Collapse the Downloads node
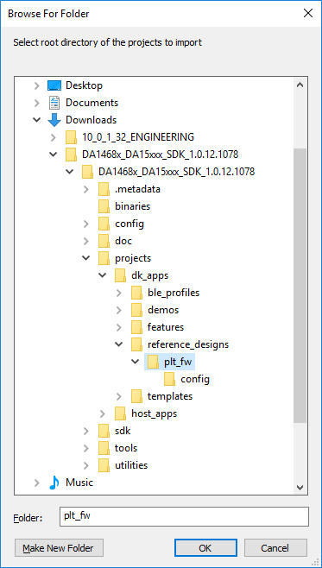 click(36, 120)
